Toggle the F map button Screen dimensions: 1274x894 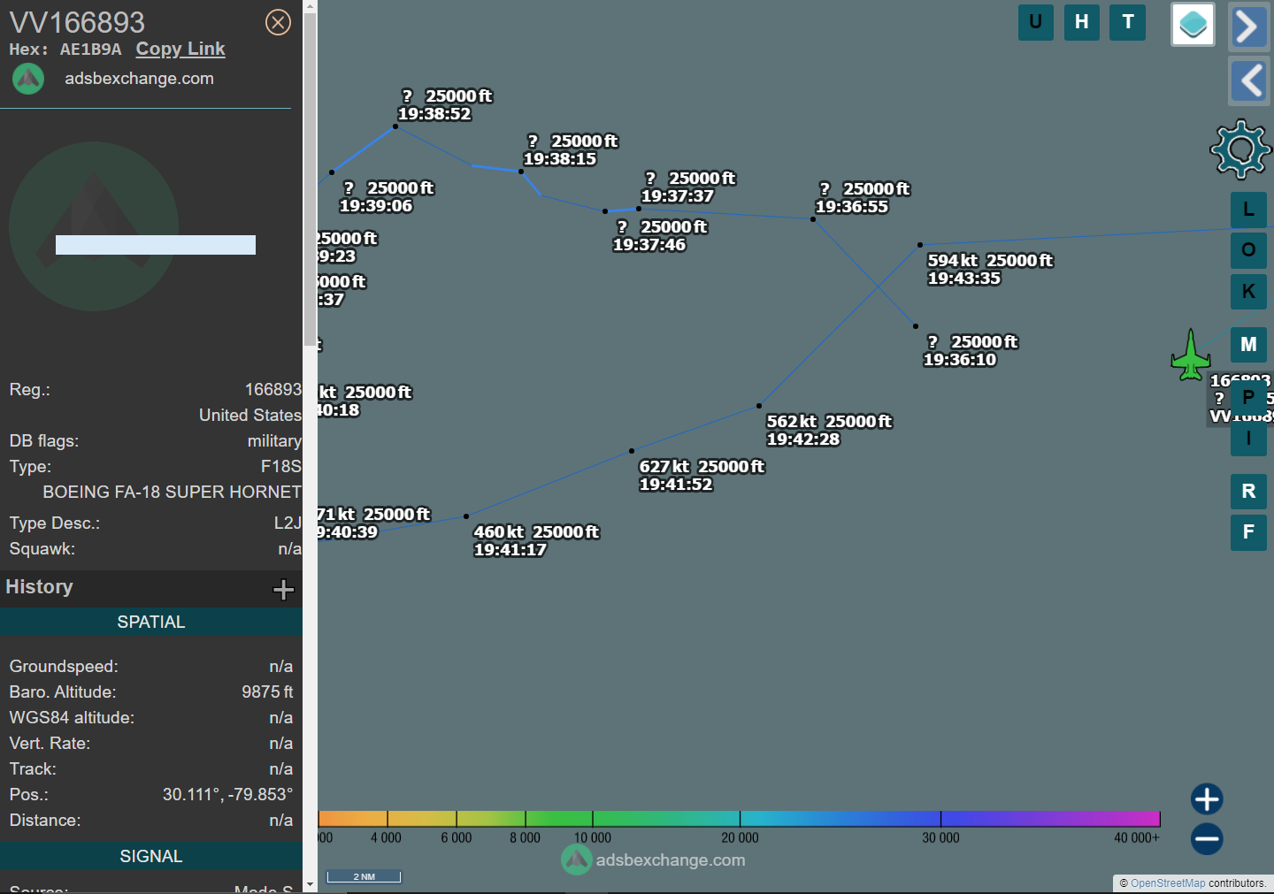(1248, 532)
